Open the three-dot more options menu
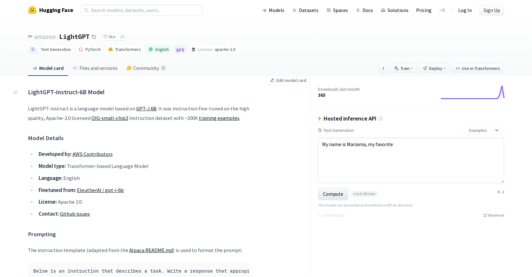Screen dimensions: 532x277 383,68
